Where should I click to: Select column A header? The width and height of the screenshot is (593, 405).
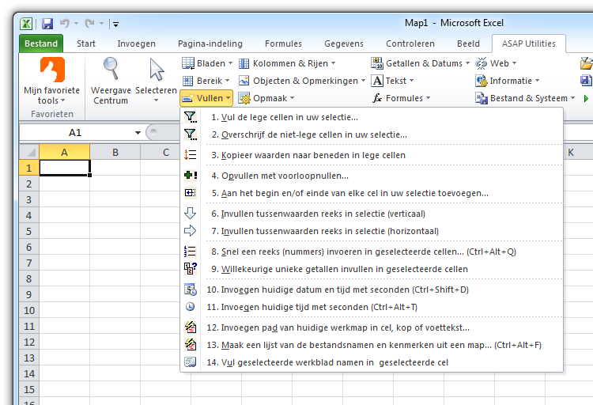point(65,152)
